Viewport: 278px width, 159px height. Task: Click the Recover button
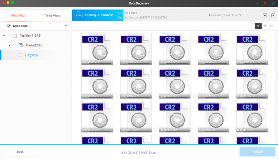257,152
